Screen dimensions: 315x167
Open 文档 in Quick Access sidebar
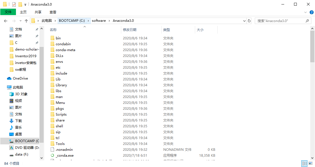tap(18, 29)
